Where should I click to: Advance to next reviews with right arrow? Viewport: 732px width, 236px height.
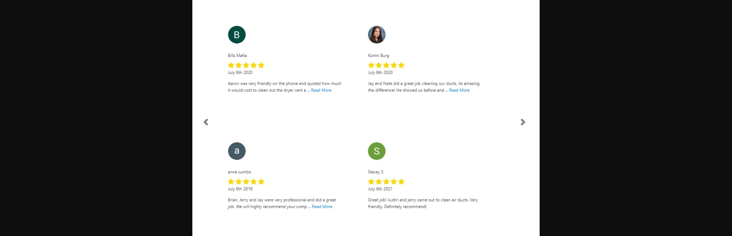click(523, 122)
